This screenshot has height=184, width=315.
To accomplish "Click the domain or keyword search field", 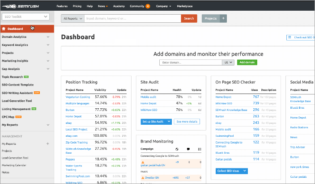I will (132, 18).
